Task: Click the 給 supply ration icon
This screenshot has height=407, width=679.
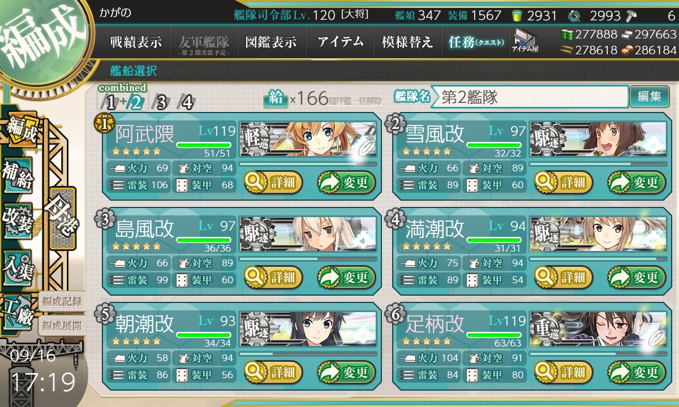Action: tap(276, 98)
